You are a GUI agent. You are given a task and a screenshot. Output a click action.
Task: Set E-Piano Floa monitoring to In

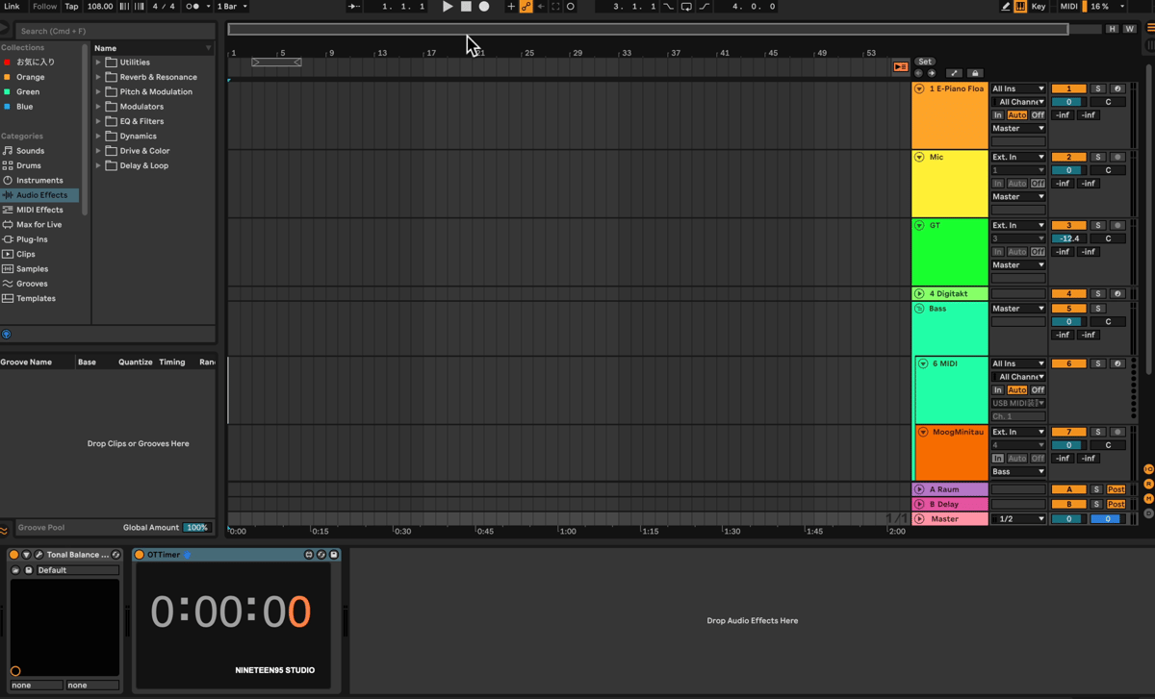coord(999,113)
